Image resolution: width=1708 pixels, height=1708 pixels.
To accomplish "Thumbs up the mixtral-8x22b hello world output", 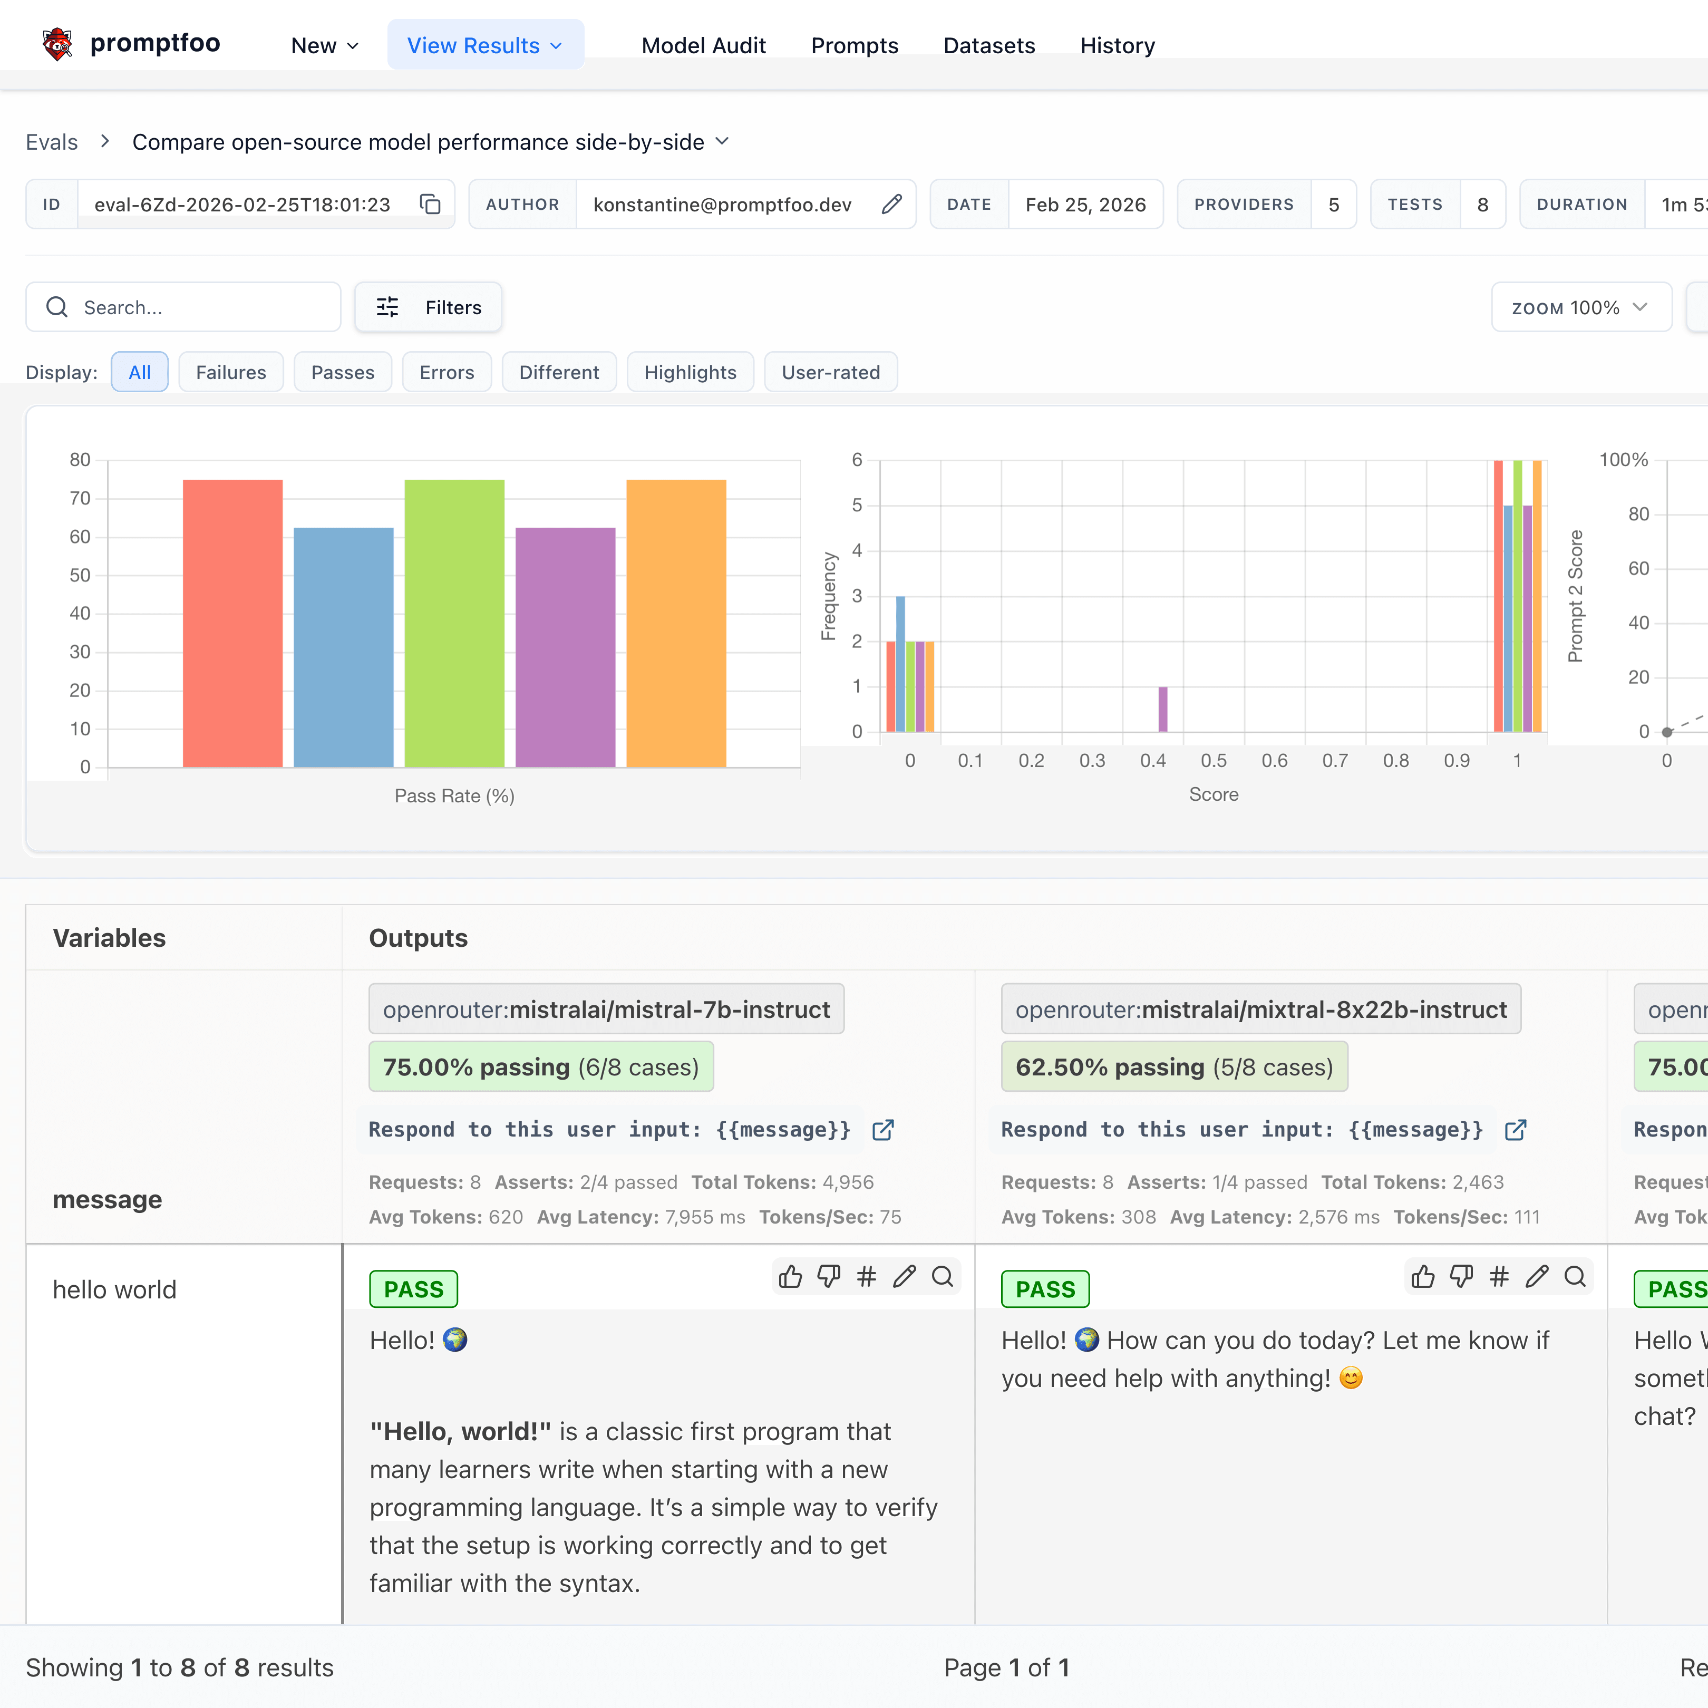I will (x=1423, y=1277).
